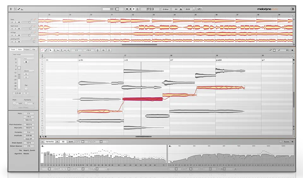Select the Note Separation tool

[68, 50]
